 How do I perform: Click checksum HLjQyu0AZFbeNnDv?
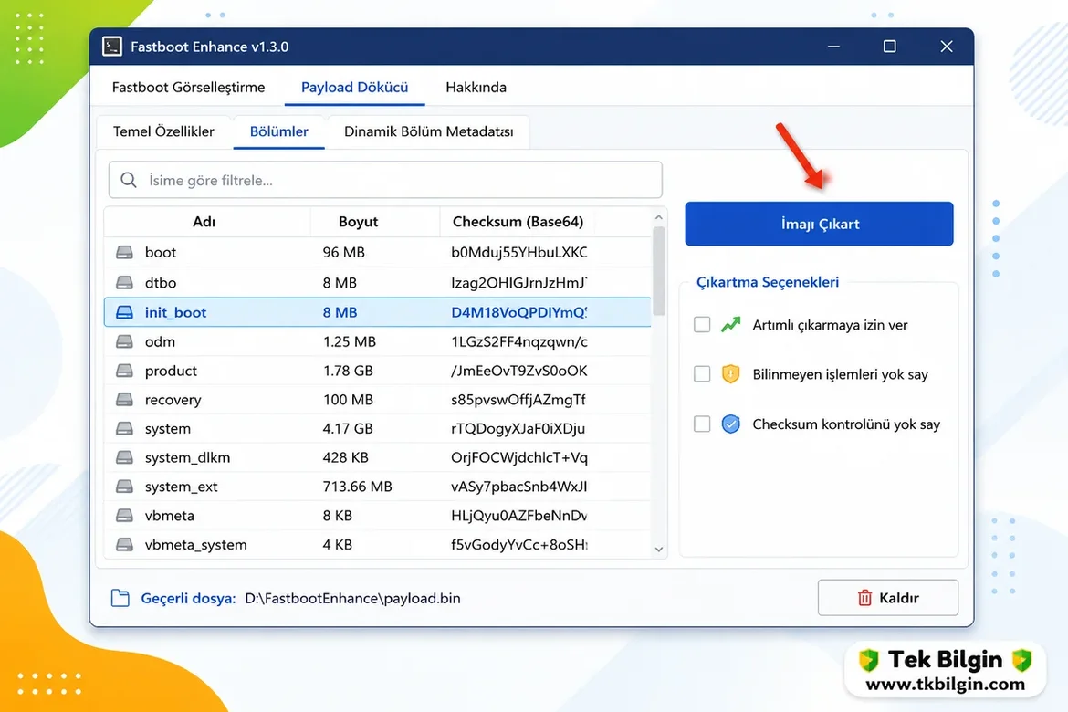(519, 516)
